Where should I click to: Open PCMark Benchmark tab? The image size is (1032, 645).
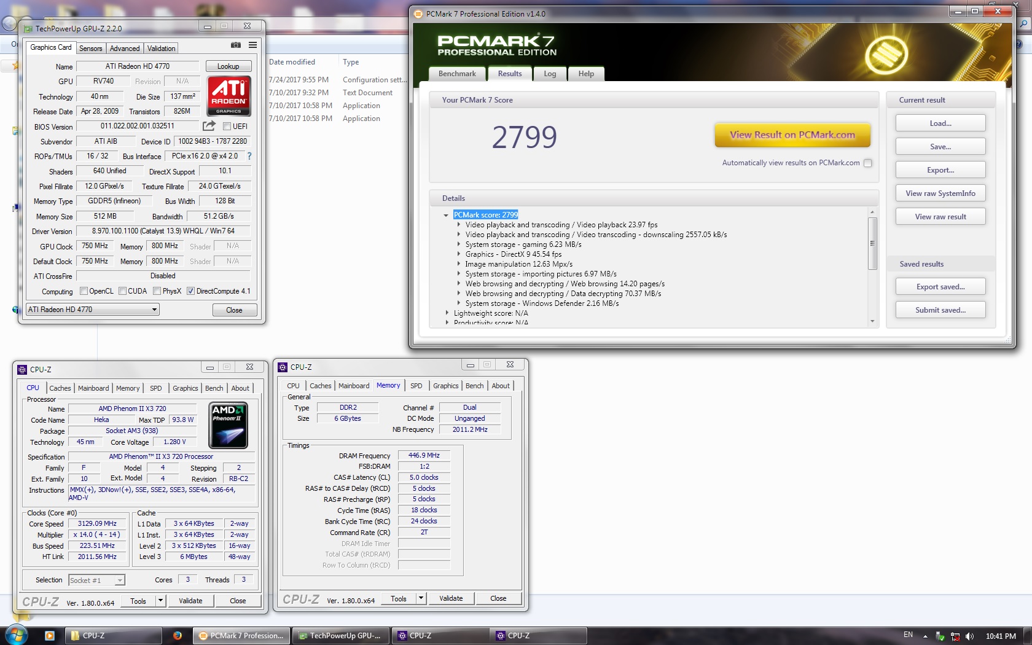[457, 74]
